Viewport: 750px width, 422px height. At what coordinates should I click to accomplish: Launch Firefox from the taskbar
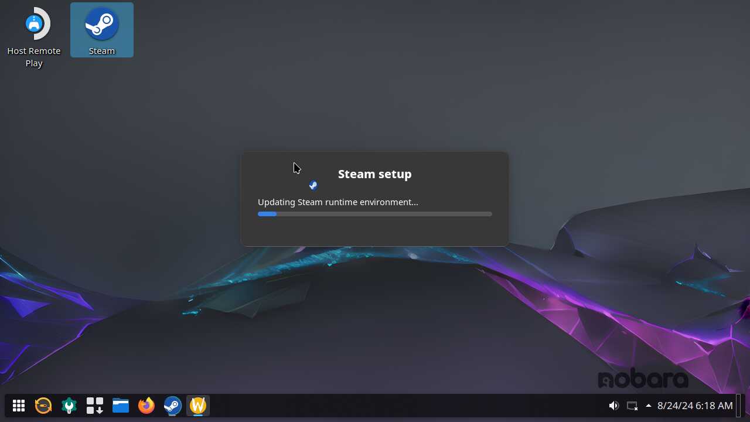coord(146,406)
